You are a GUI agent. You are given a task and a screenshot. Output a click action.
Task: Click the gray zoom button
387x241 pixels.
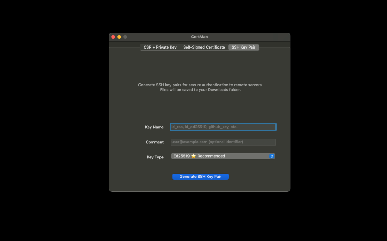(x=125, y=36)
